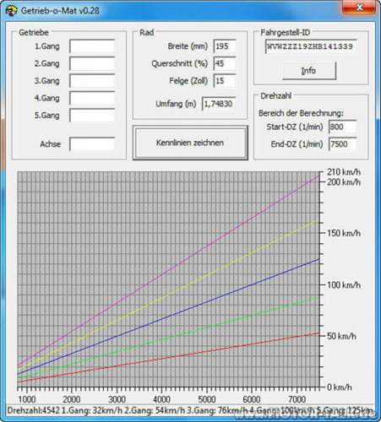Close the Getrieb-o-Mat window
This screenshot has width=381, height=422.
pos(359,8)
